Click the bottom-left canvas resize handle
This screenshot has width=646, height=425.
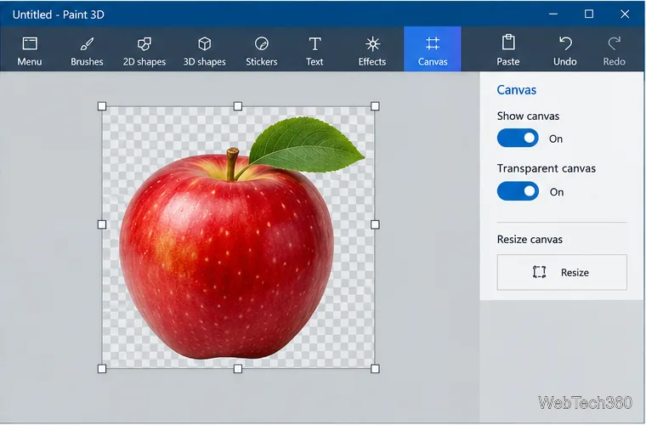(102, 369)
